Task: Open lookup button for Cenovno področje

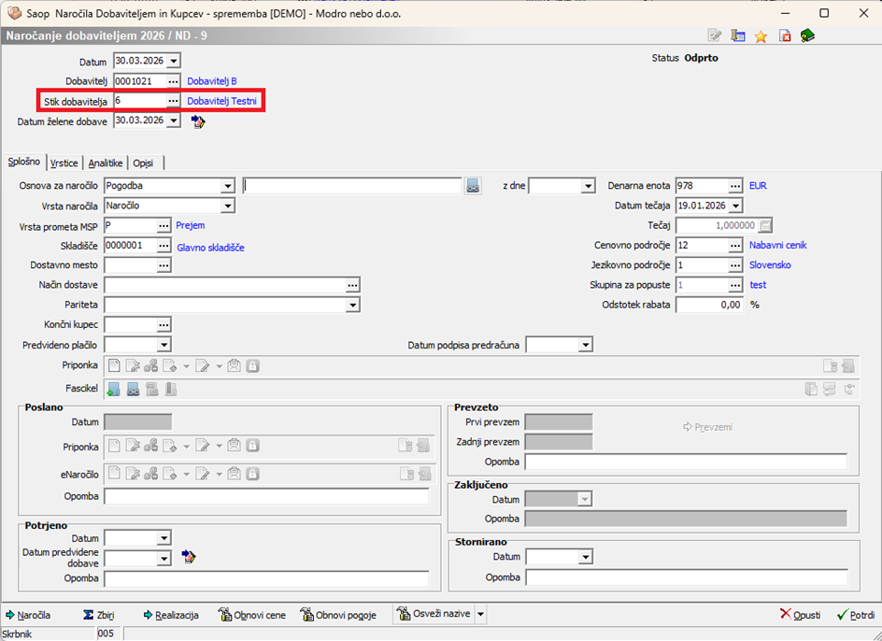Action: pyautogui.click(x=735, y=246)
